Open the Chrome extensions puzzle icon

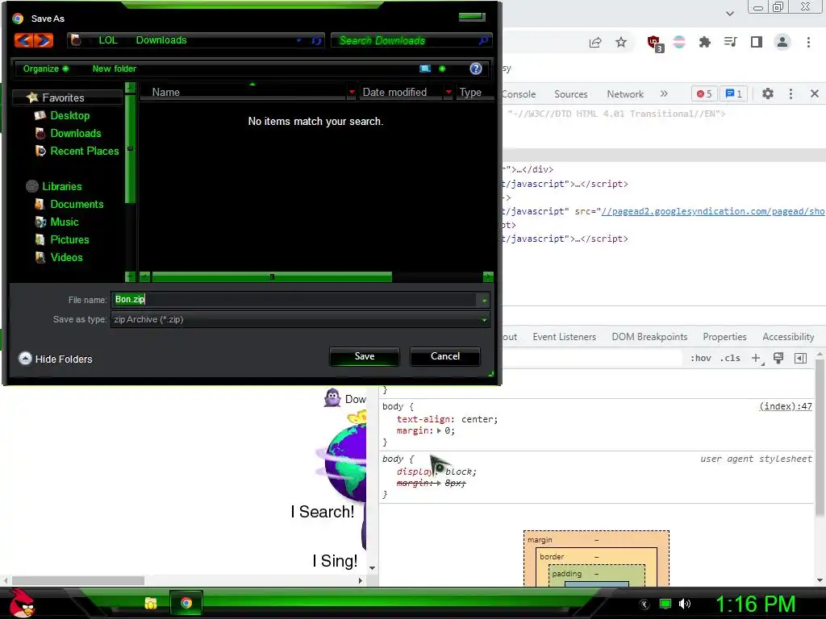pyautogui.click(x=705, y=42)
